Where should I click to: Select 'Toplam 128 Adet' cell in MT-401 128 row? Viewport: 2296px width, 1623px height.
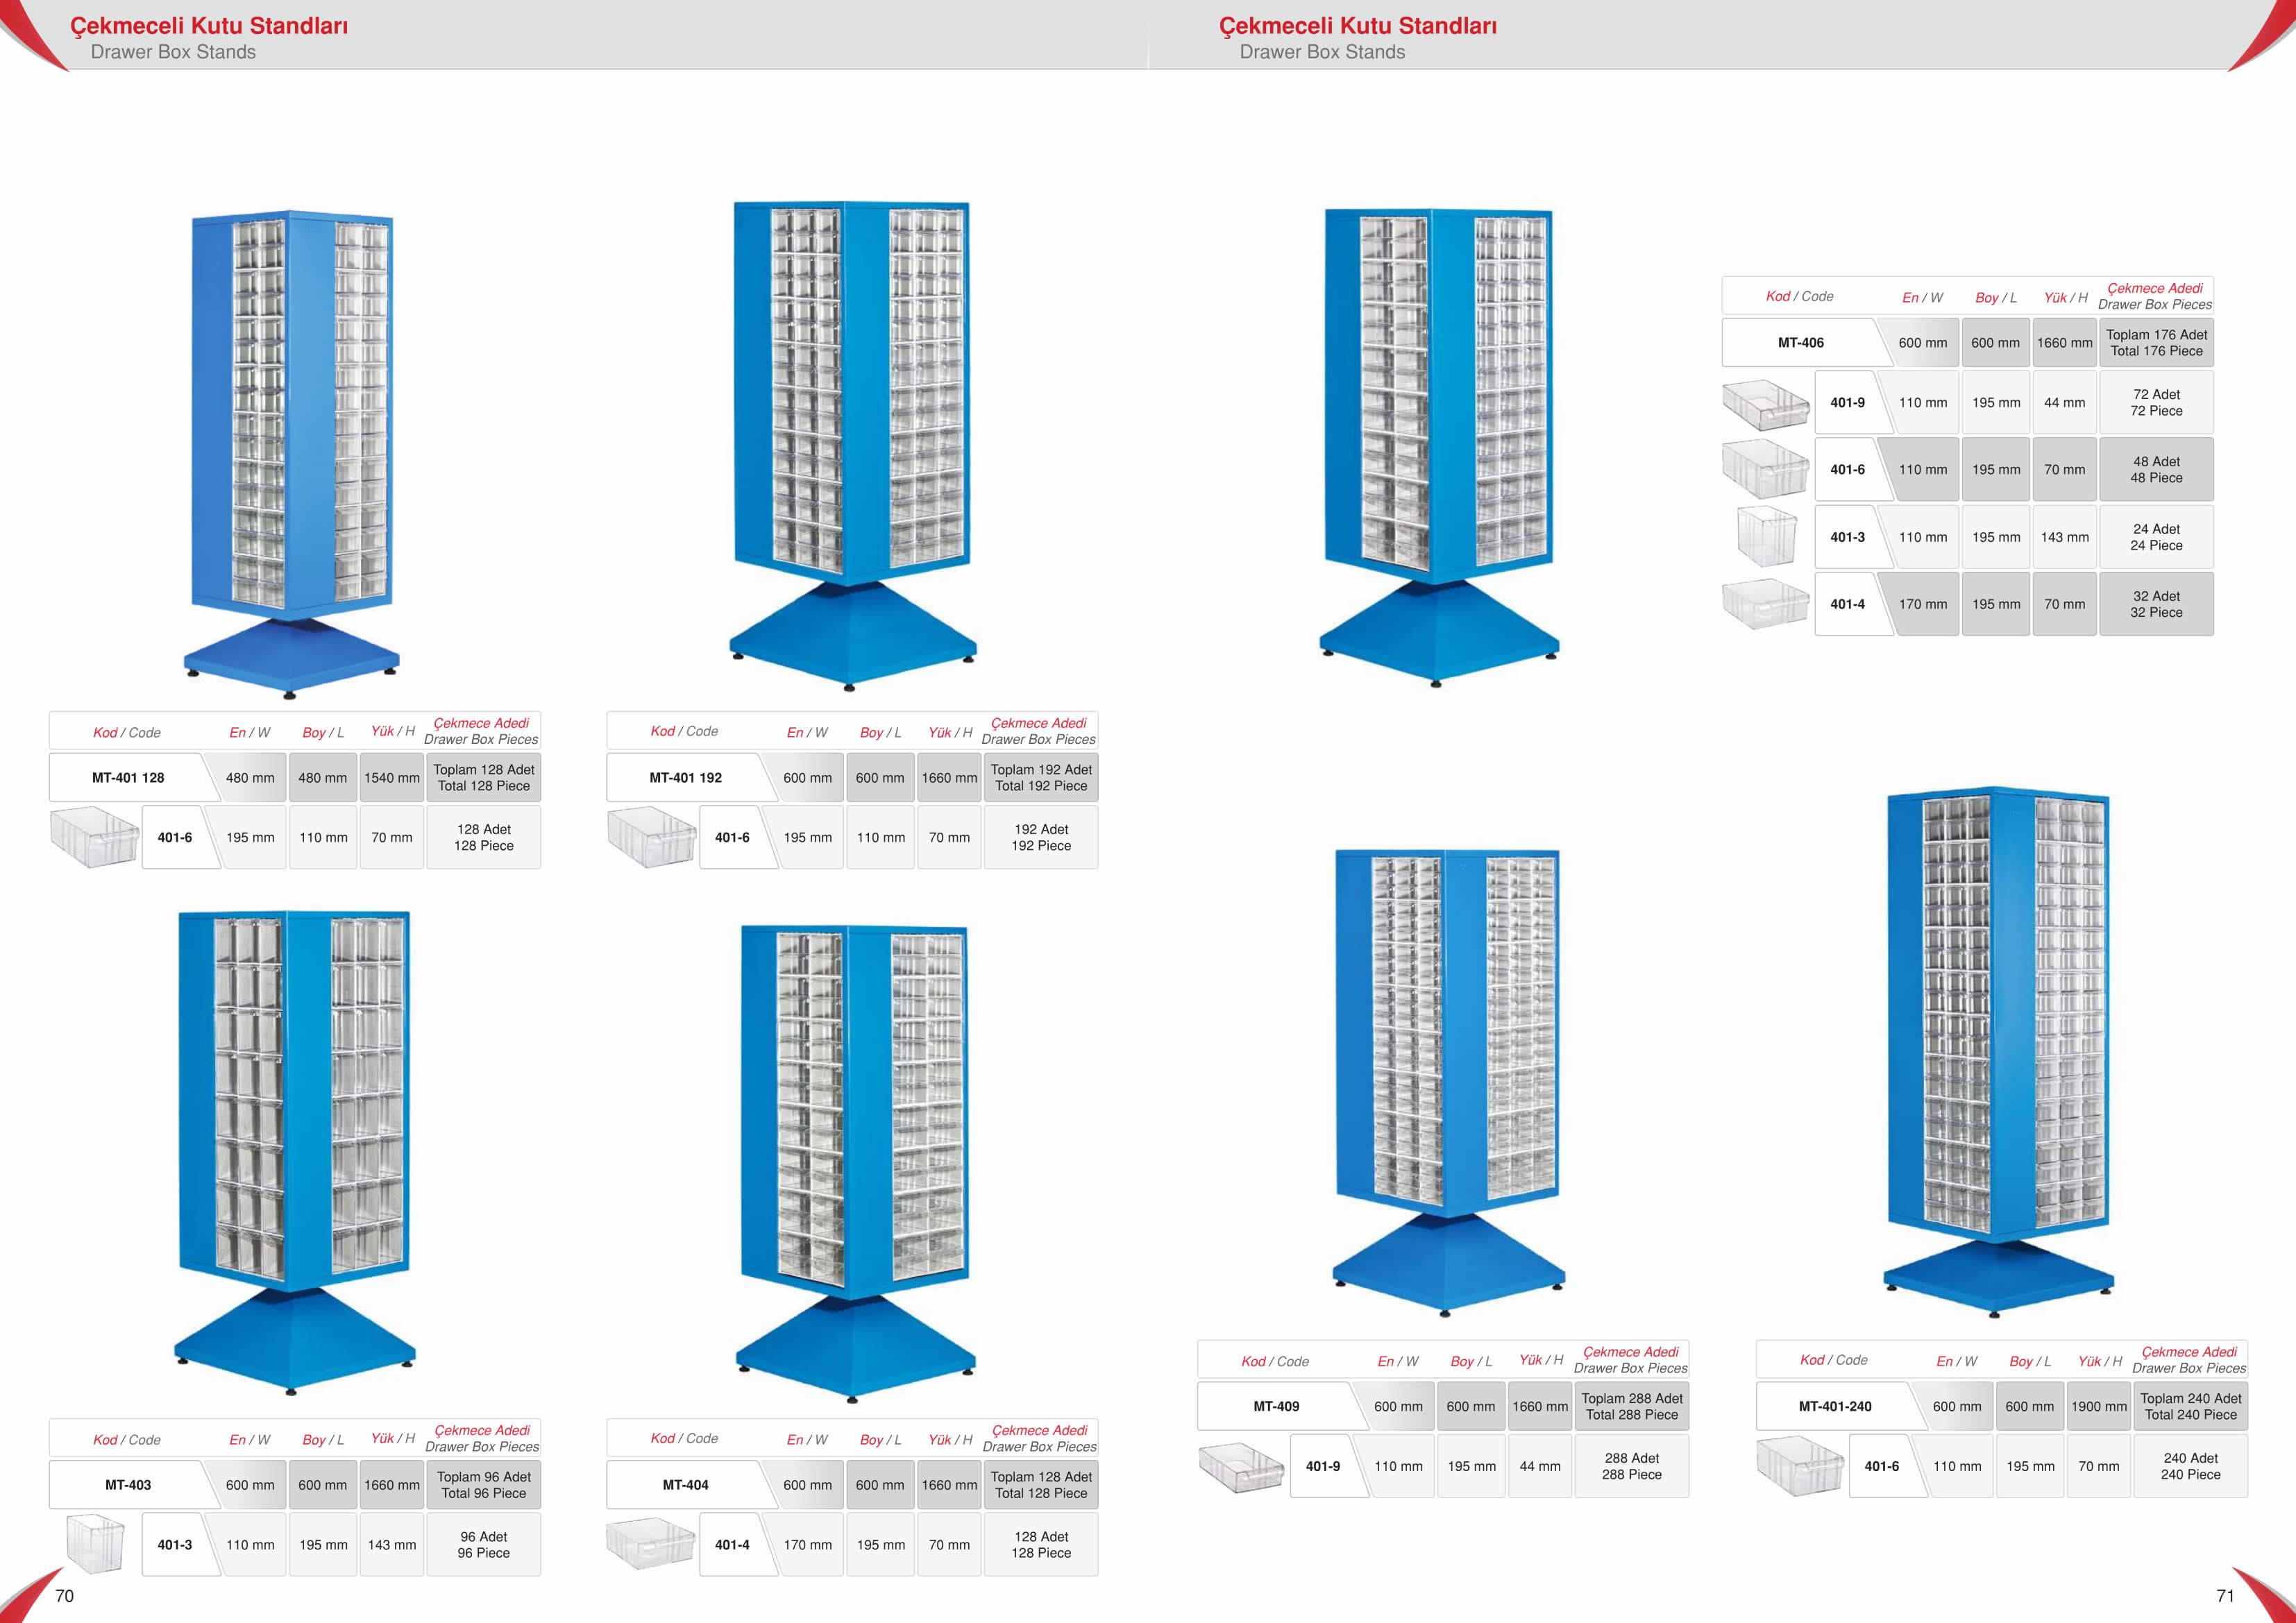484,777
